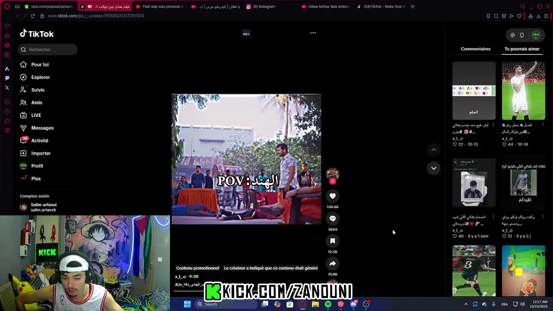Follow creator via red plus badge

click(333, 181)
